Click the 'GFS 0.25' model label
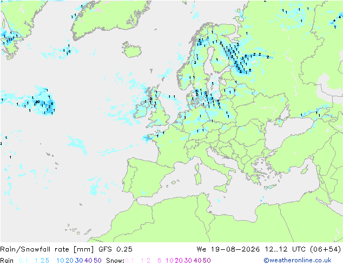Image resolution: width=343 pixels, height=265 pixels. tap(115, 249)
